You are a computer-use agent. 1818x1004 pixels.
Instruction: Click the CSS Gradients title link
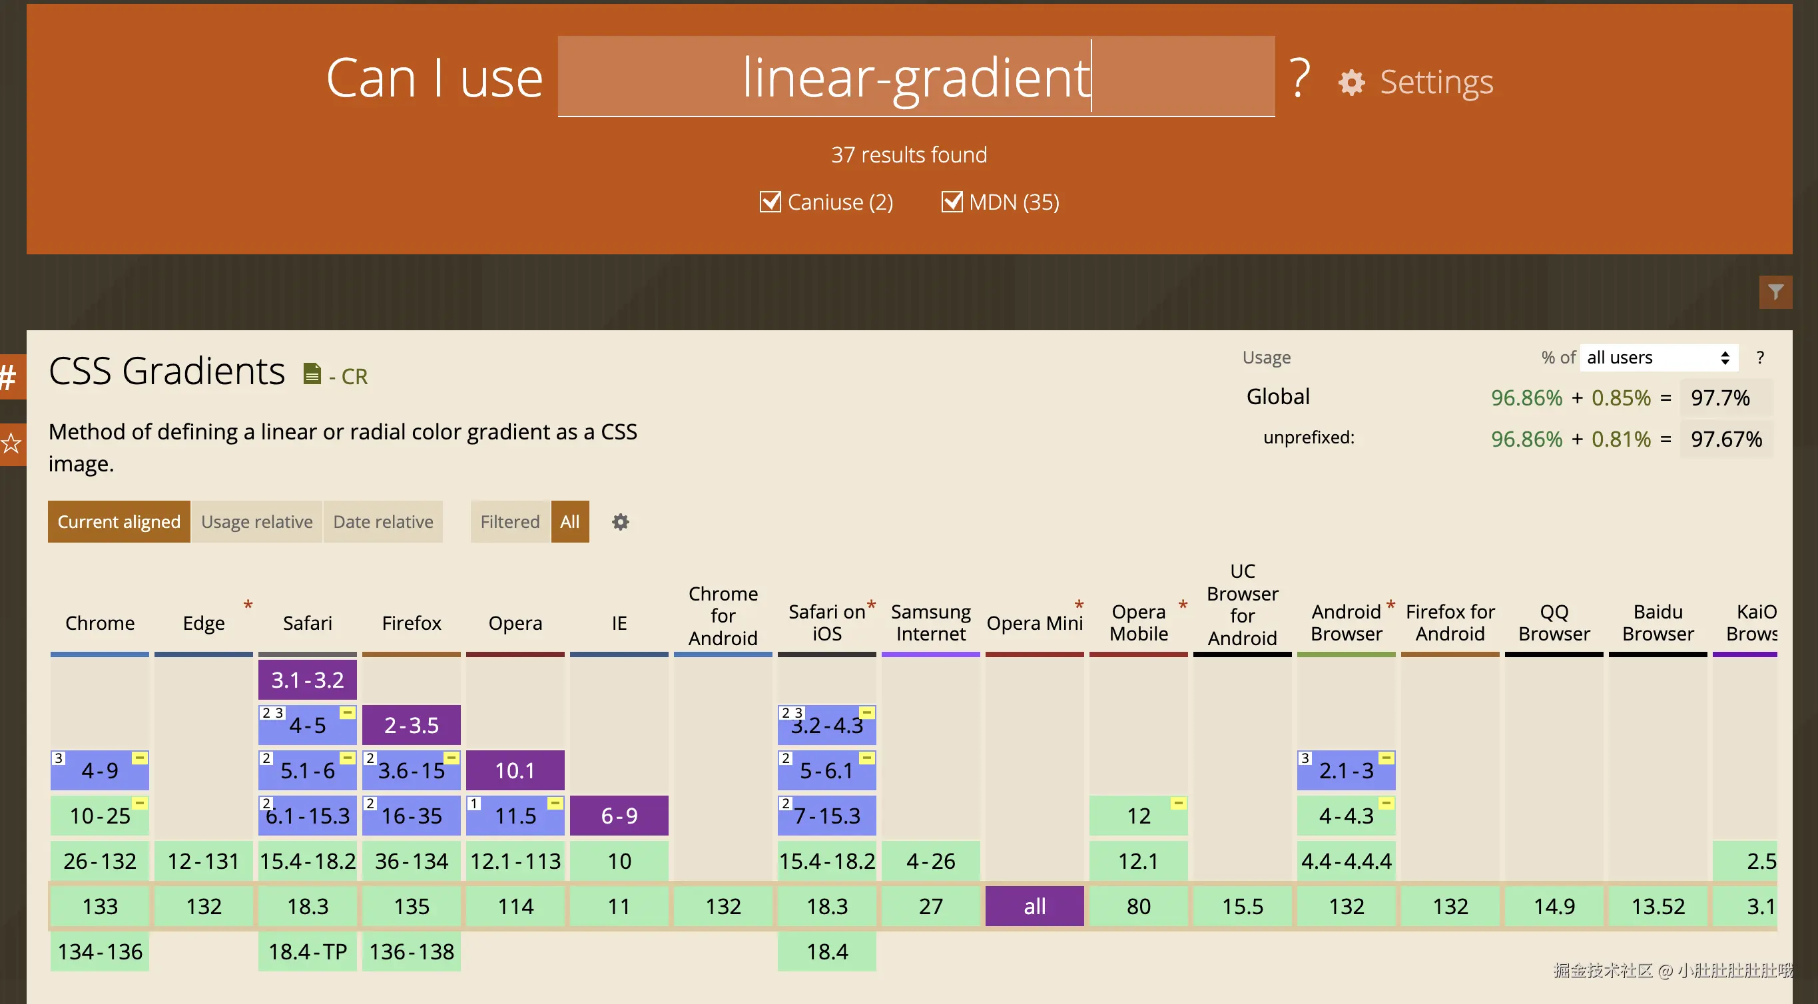tap(166, 371)
